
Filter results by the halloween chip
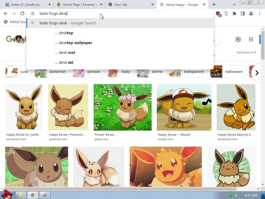[229, 72]
